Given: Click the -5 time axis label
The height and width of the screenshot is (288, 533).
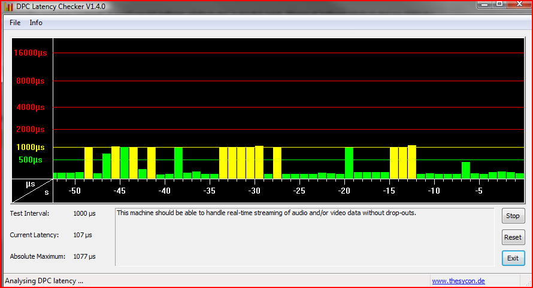Looking at the screenshot, I should (x=479, y=191).
